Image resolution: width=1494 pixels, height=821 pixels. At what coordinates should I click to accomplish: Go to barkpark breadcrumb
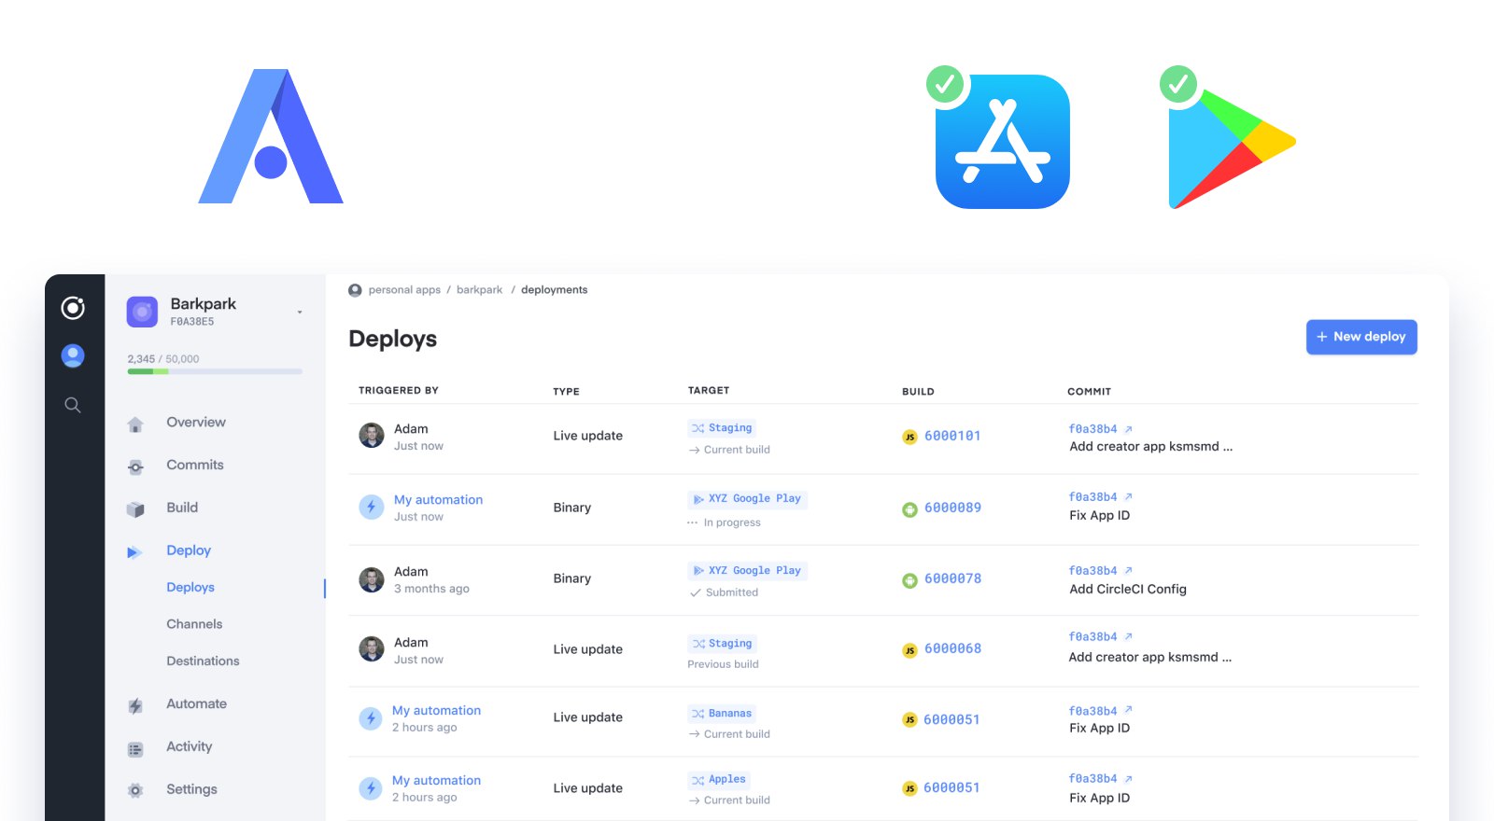click(479, 290)
